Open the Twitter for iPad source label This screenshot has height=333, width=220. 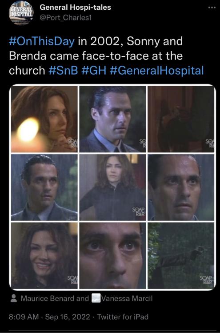point(123,317)
